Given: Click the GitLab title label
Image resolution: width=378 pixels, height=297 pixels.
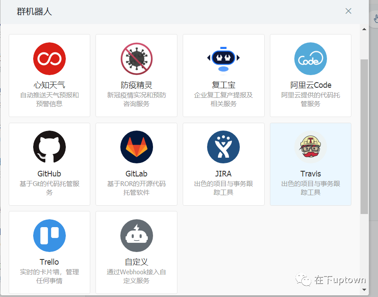Looking at the screenshot, I should 136,173.
